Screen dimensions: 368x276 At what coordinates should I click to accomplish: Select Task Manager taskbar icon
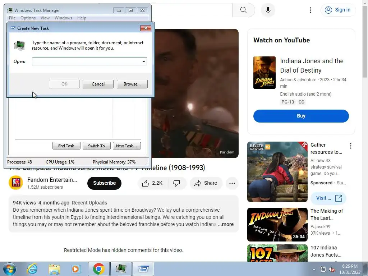121,269
